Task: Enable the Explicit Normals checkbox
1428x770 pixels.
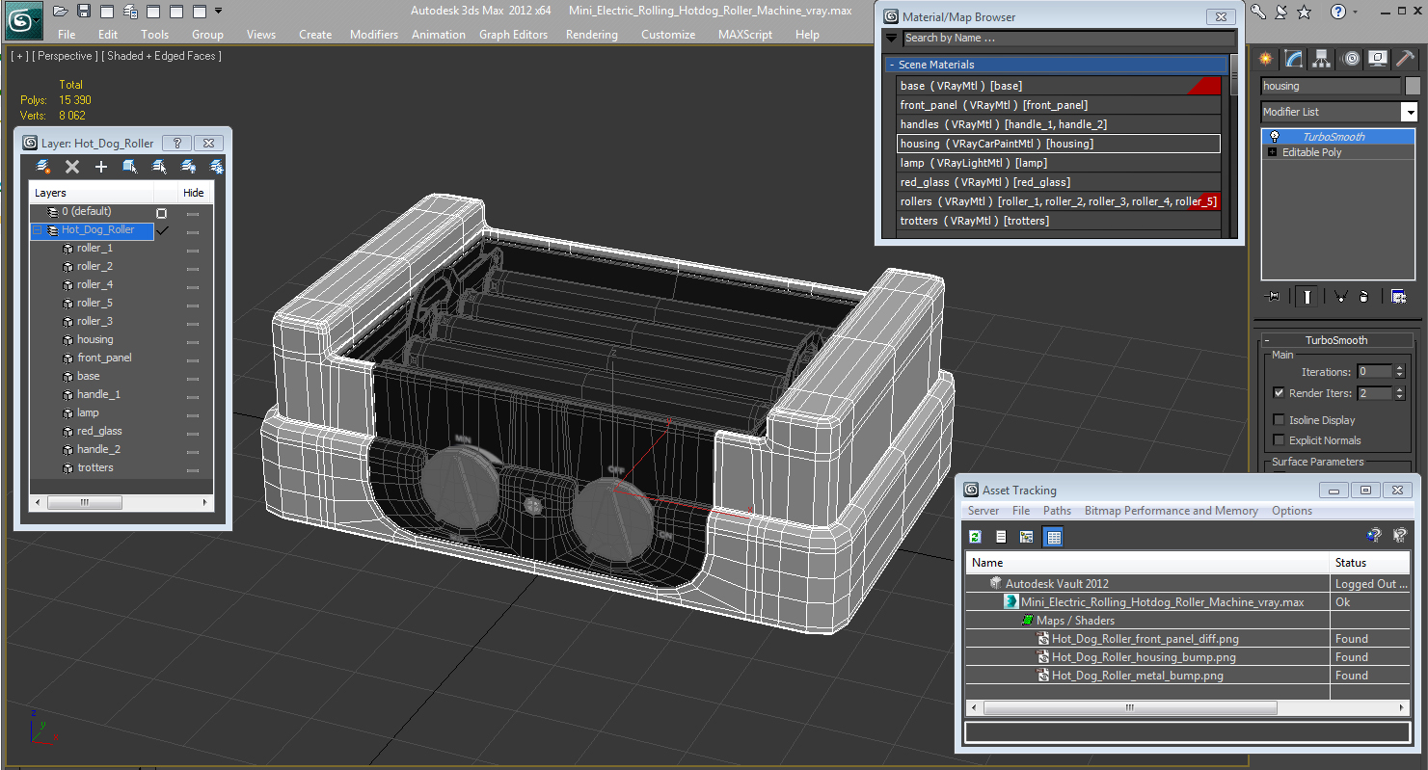Action: click(x=1279, y=440)
